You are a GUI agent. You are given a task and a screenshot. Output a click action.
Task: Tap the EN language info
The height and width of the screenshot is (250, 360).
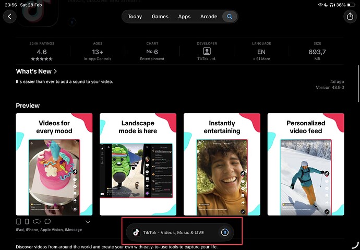pos(261,52)
